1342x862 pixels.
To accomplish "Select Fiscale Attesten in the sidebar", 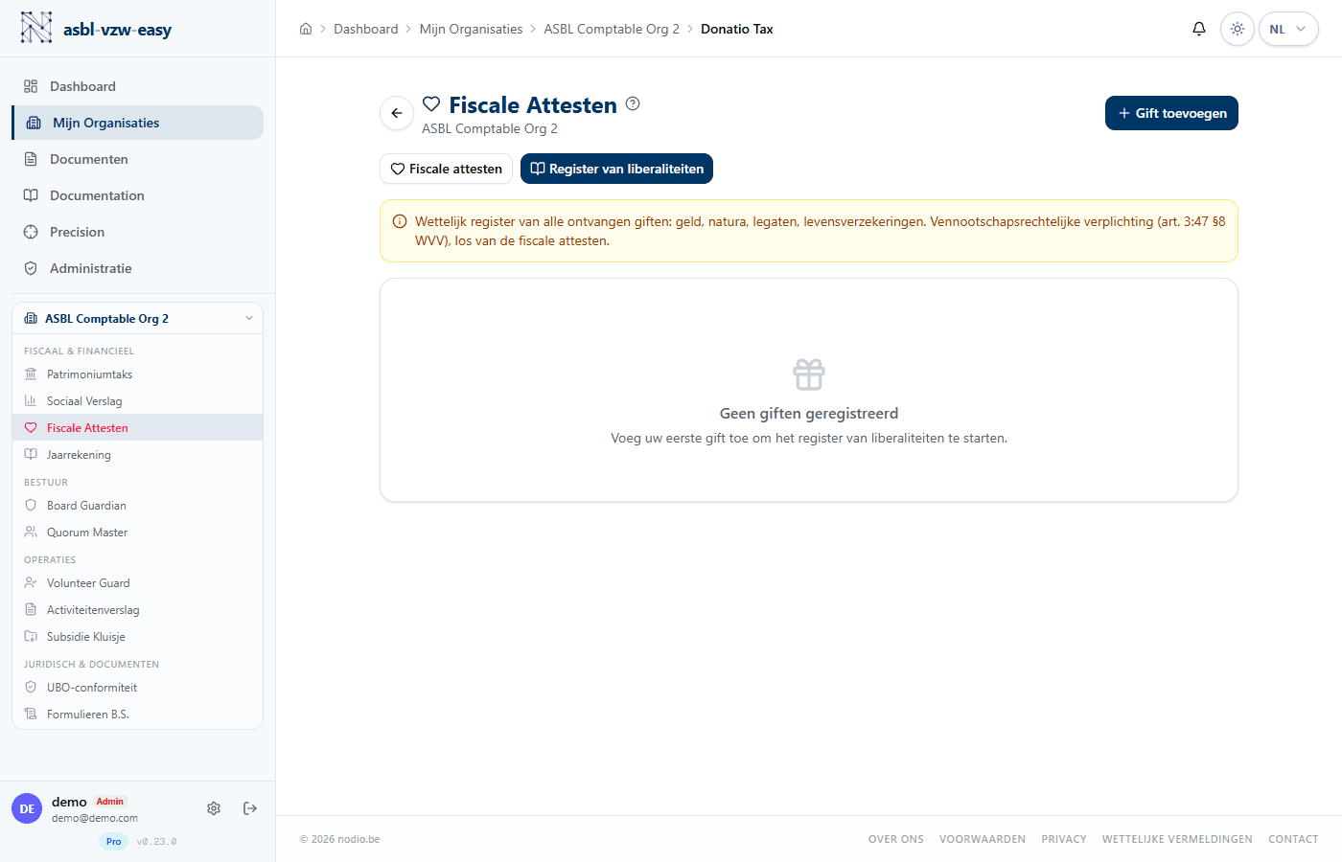I will coord(138,428).
